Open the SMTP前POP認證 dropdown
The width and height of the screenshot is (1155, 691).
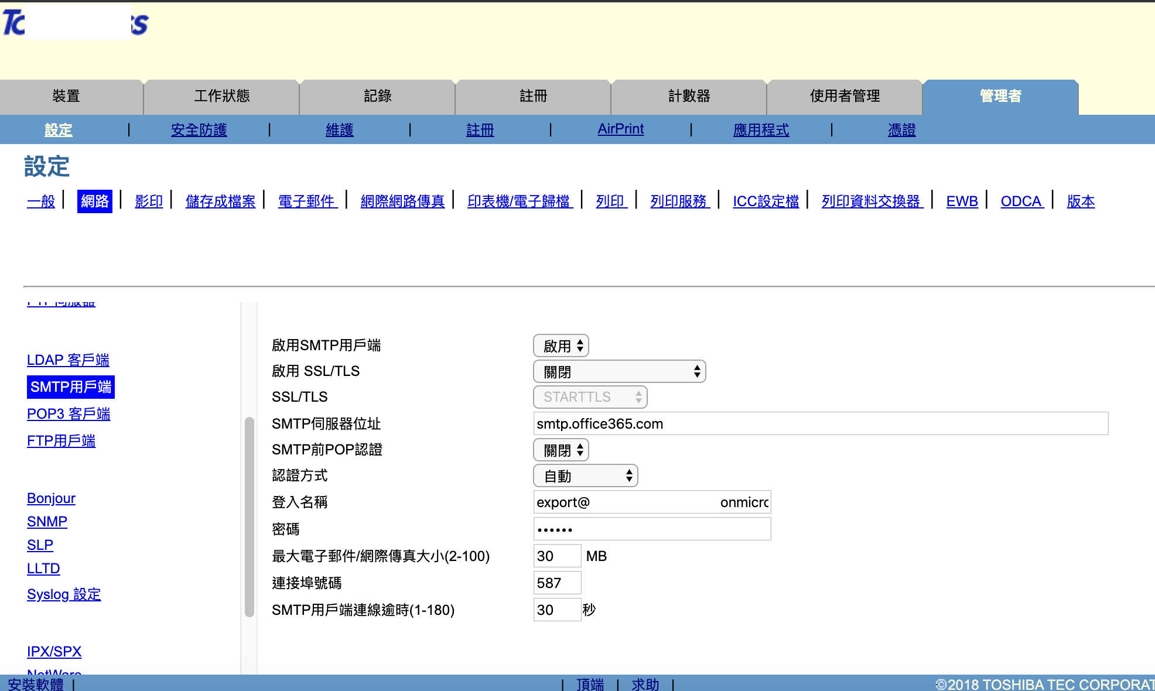pyautogui.click(x=561, y=450)
